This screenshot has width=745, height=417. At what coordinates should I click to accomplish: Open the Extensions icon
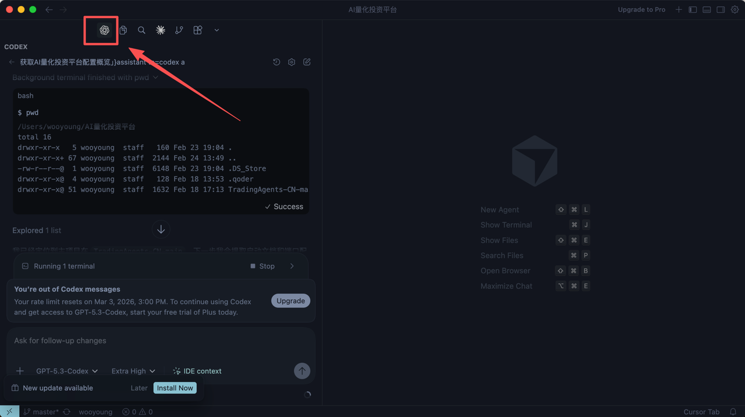198,30
